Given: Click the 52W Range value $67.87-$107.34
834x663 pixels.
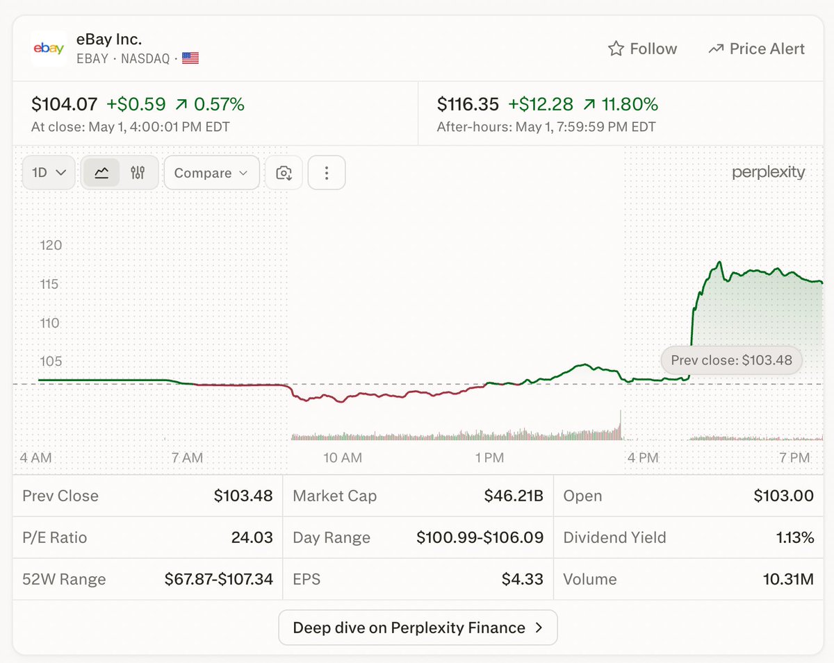Looking at the screenshot, I should pyautogui.click(x=219, y=579).
